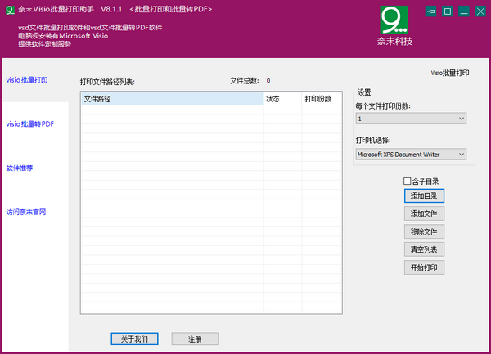The width and height of the screenshot is (491, 354).
Task: Switch to visio批量打印 tab
Action: pos(27,80)
